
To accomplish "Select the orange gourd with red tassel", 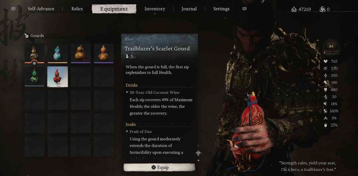I will click(x=81, y=53).
